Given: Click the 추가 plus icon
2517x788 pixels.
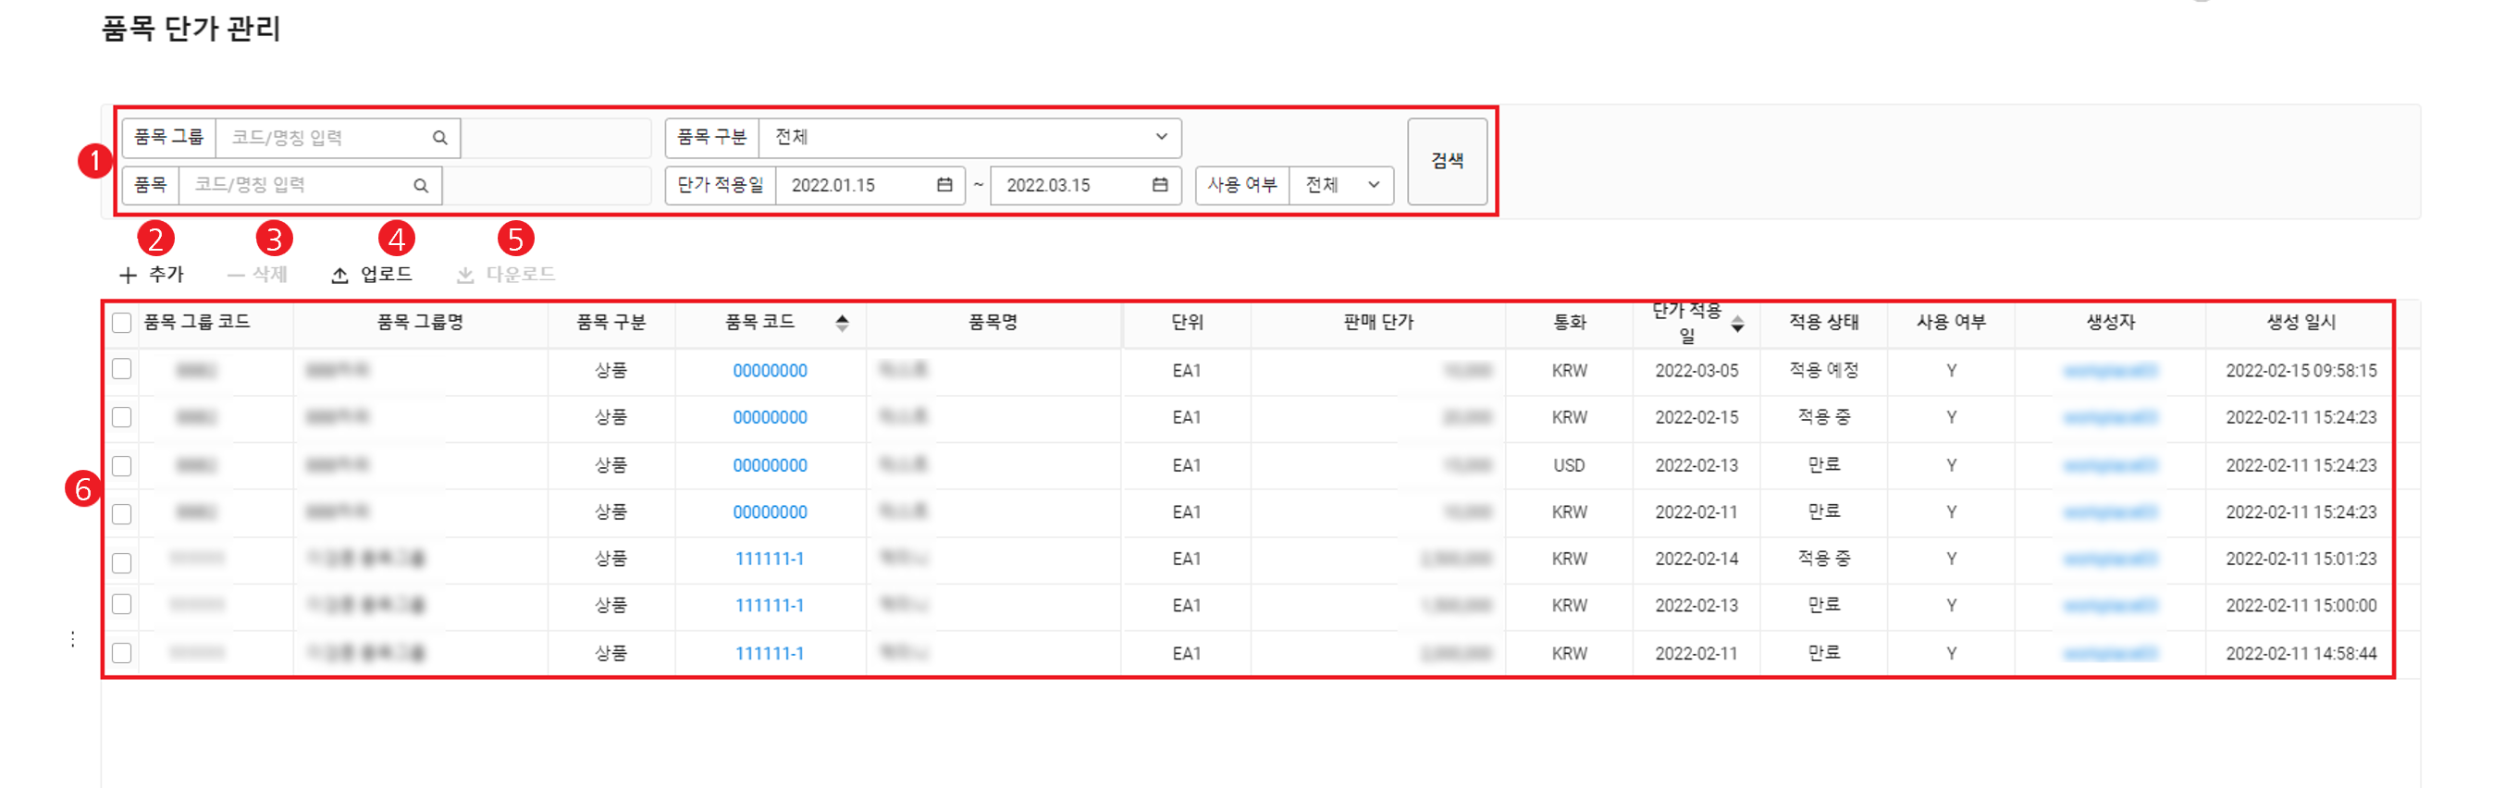Looking at the screenshot, I should (x=128, y=276).
